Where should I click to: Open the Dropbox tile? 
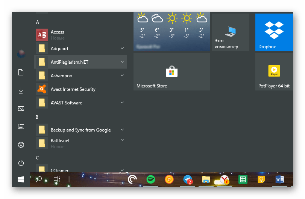(x=274, y=32)
